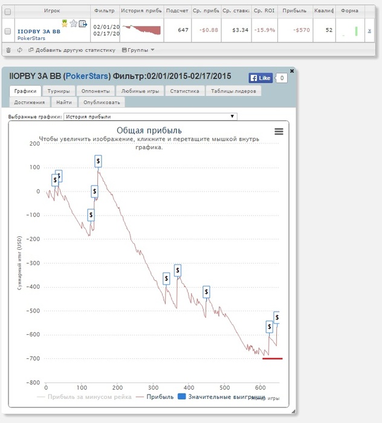382x423 pixels.
Task: Sort by the Игрок column header
Action: (52, 11)
